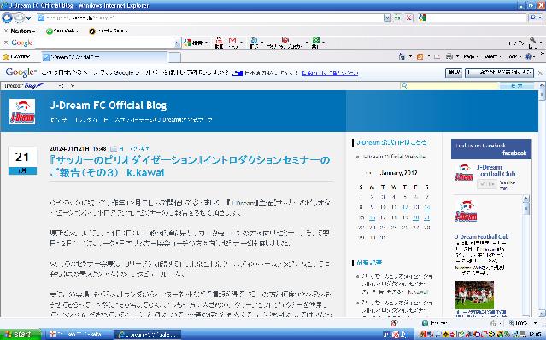
Task: Select January 14 in the calendar
Action: [x=427, y=207]
